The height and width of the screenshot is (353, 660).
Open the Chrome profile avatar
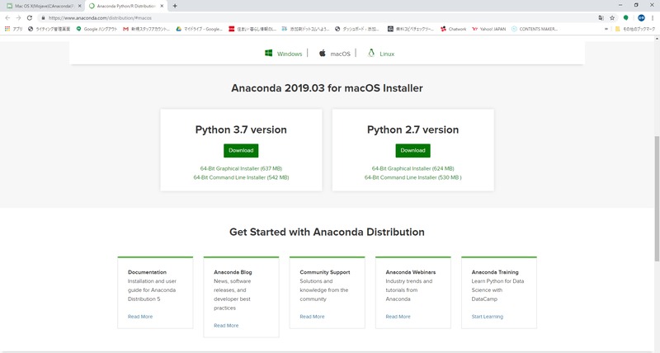click(641, 18)
